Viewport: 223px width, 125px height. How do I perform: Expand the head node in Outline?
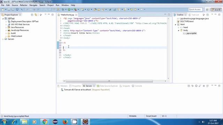[178, 27]
